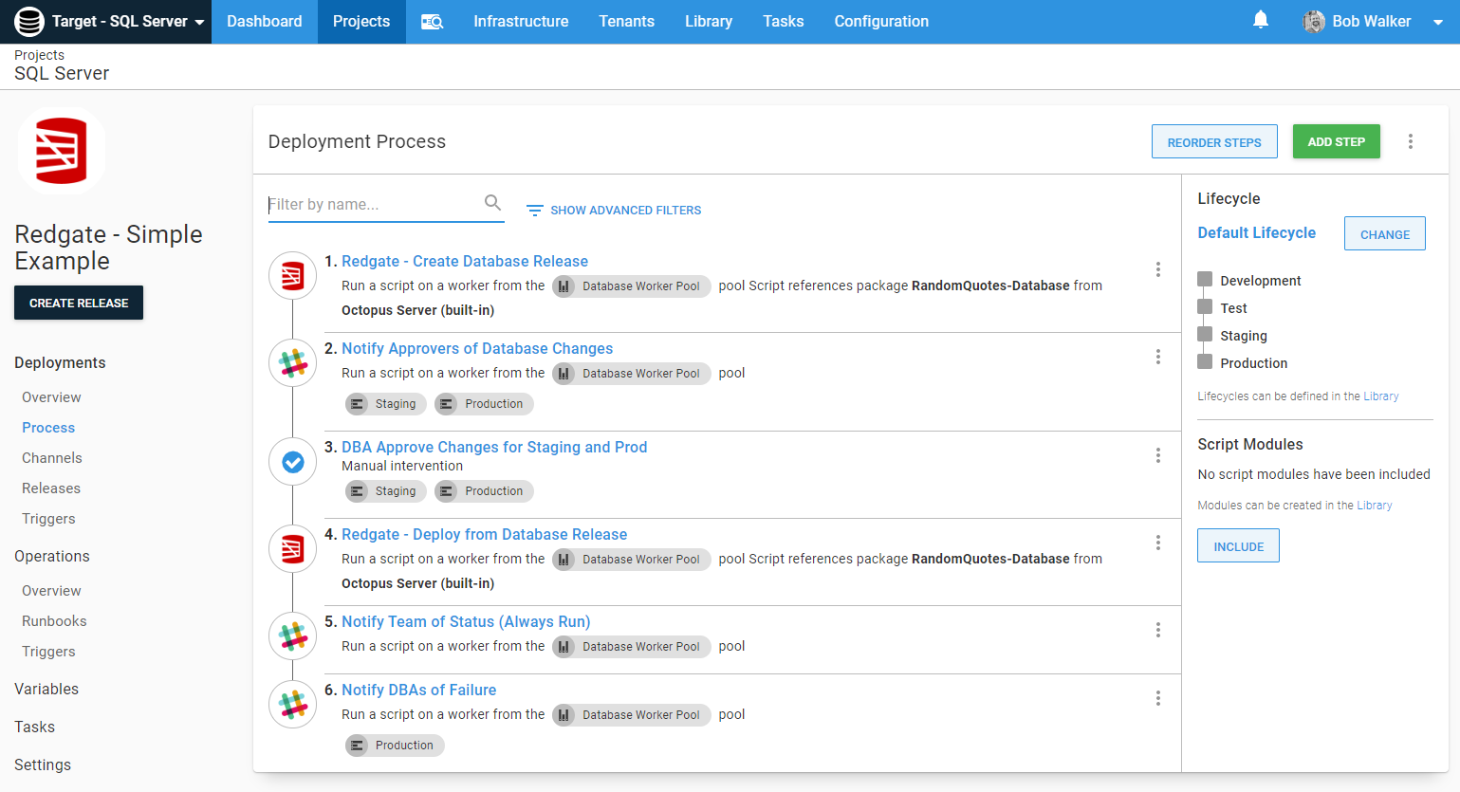Open the Target - SQL Server project dropdown
Screen dimensions: 1460x792
pos(107,21)
